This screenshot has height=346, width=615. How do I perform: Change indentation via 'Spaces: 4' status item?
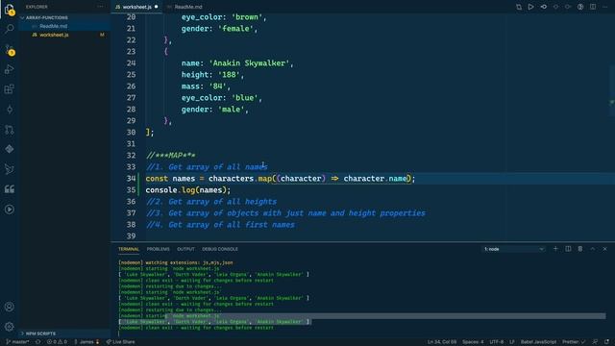(x=473, y=342)
